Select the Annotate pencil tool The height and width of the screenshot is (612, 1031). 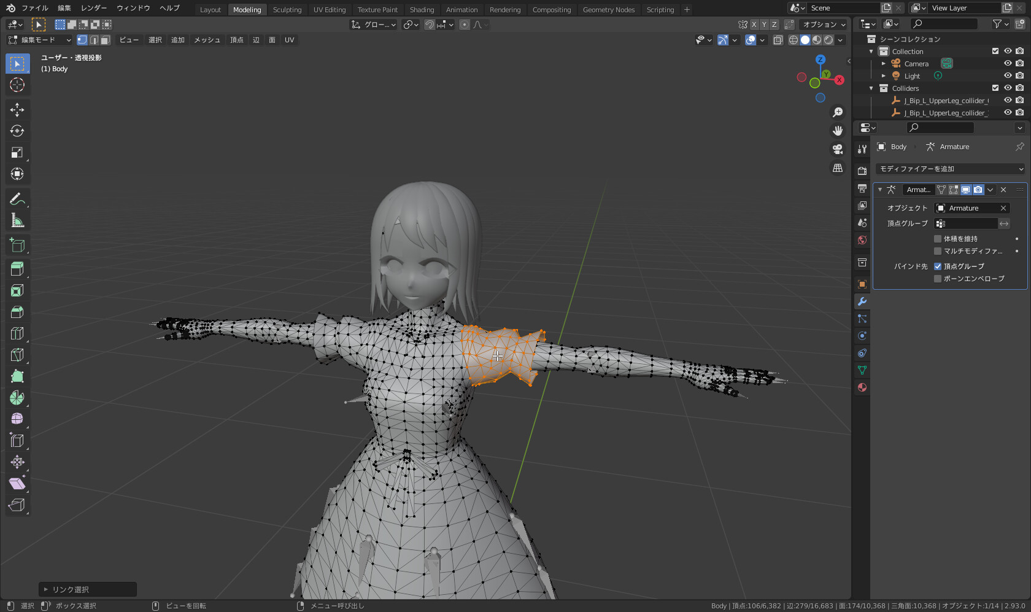click(17, 199)
